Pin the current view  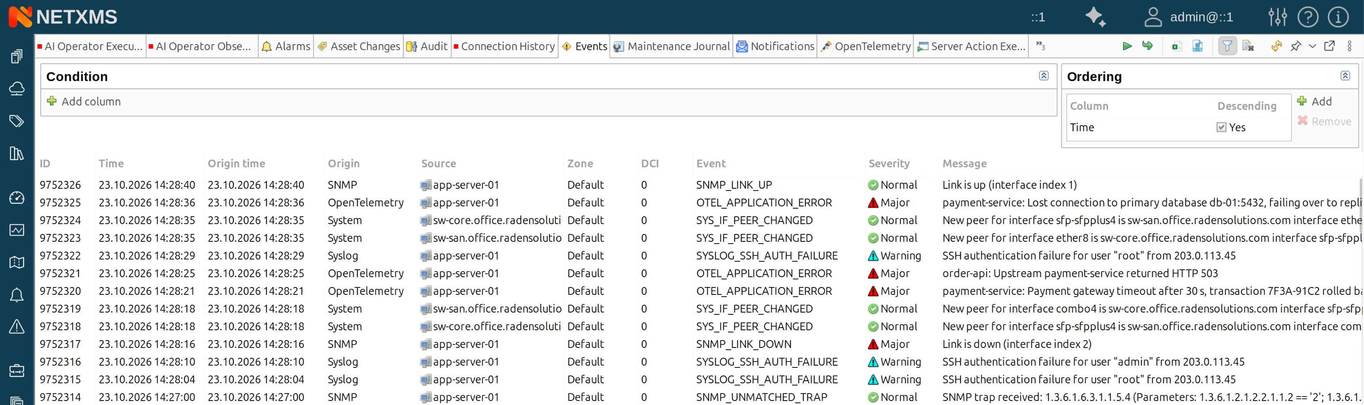(1296, 46)
